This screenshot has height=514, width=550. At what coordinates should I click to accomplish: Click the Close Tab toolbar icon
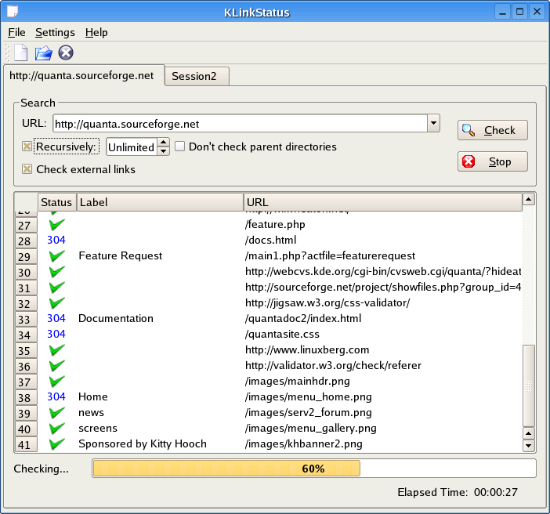pyautogui.click(x=66, y=52)
